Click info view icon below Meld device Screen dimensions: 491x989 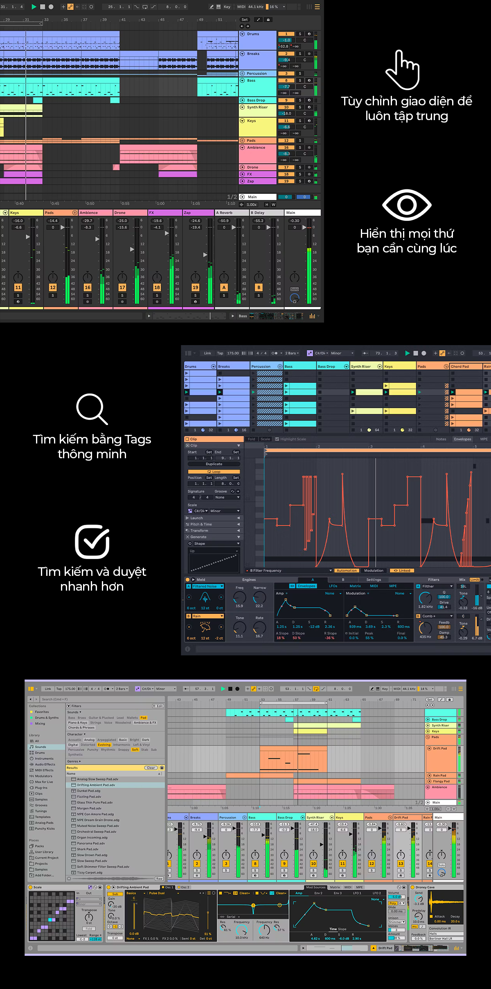(x=187, y=649)
